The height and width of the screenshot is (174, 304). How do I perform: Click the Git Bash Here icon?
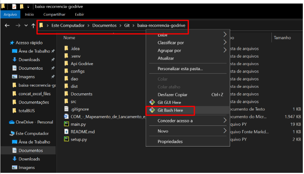(x=152, y=111)
